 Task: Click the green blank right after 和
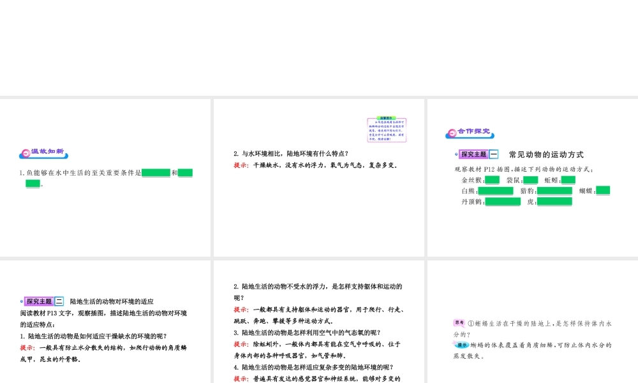click(x=185, y=172)
